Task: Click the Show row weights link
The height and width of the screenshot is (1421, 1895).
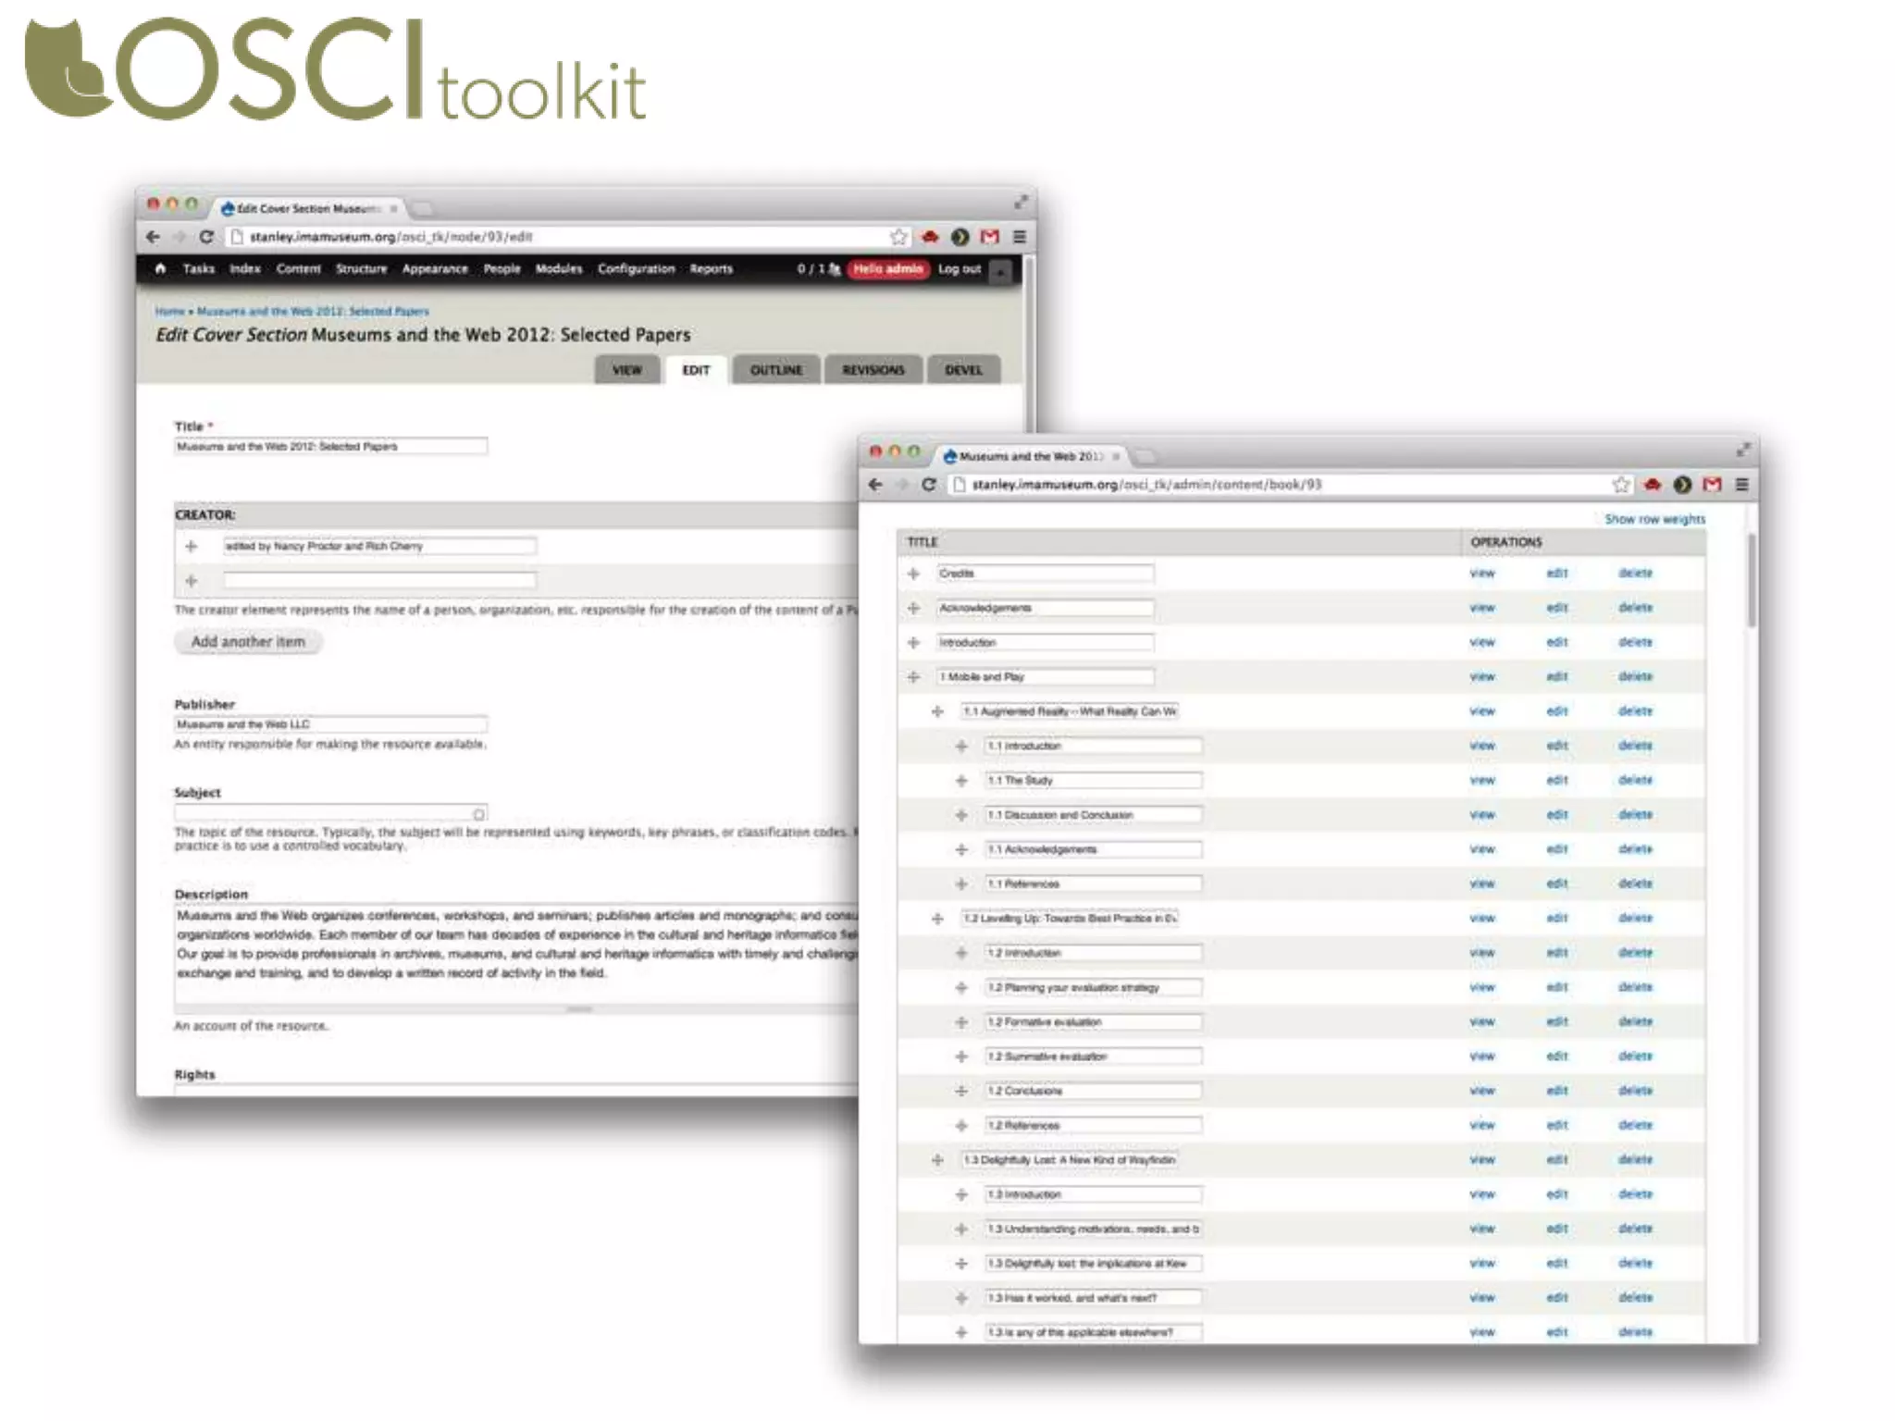Action: coord(1654,519)
